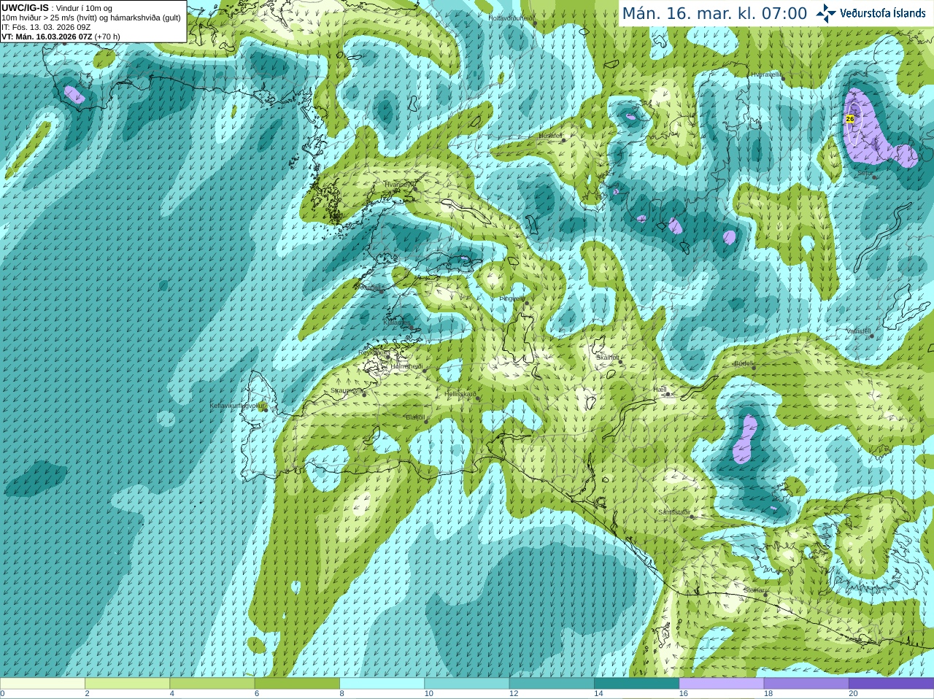Select the Búrfell station label

[x=744, y=363]
